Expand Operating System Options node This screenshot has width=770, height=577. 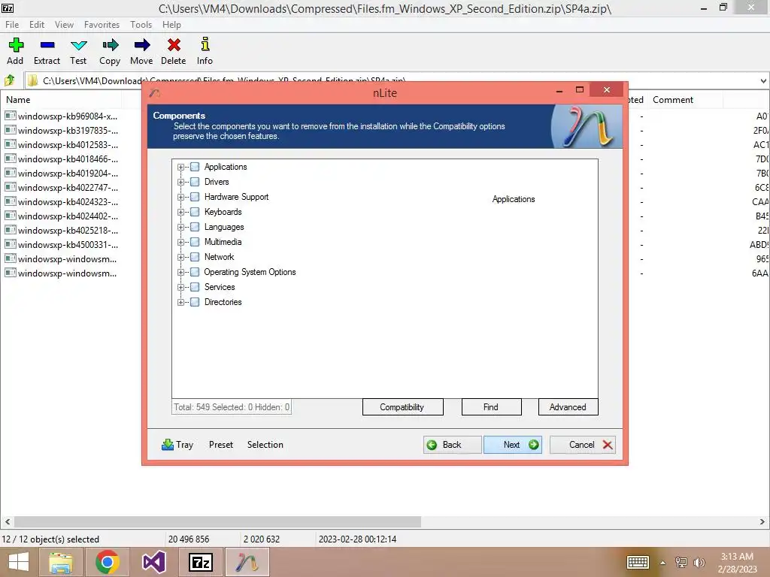coord(180,272)
